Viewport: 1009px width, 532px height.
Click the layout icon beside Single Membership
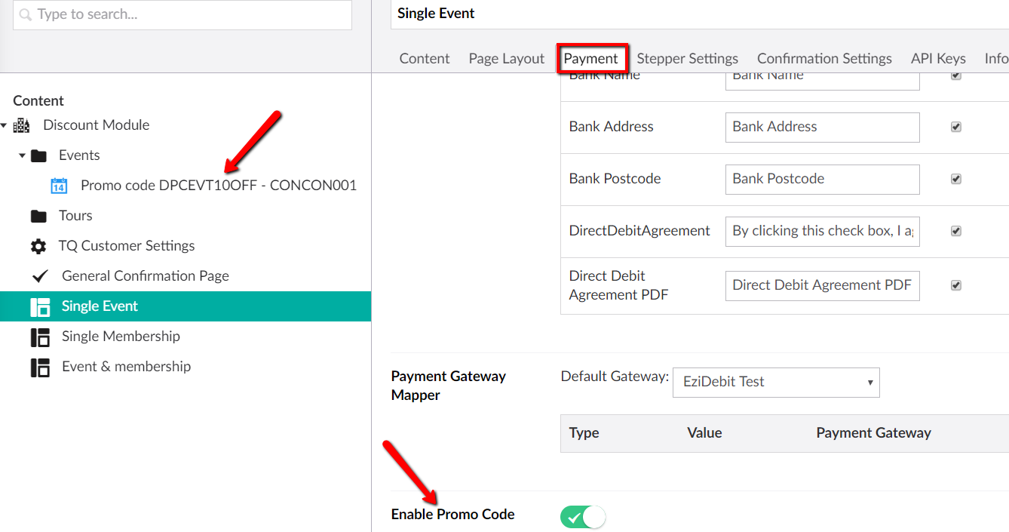[x=40, y=337]
